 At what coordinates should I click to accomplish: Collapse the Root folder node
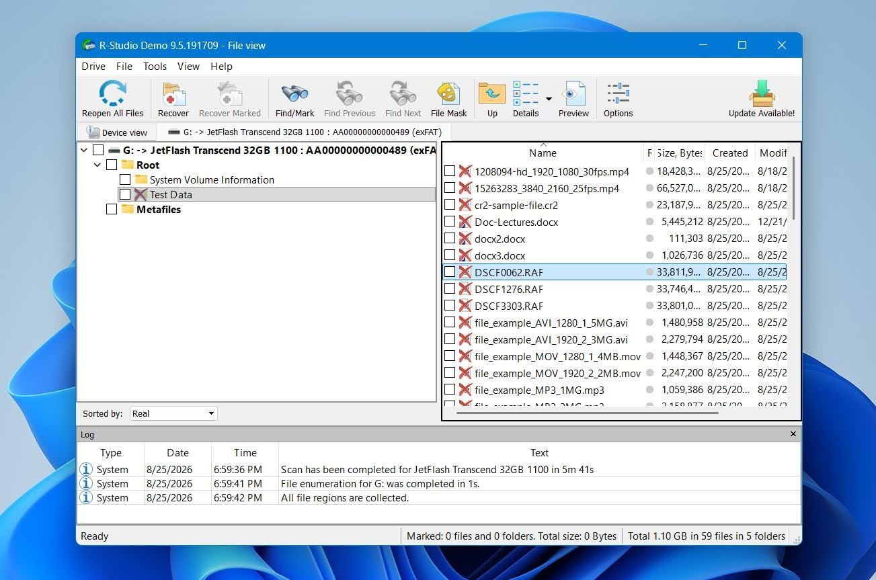97,165
